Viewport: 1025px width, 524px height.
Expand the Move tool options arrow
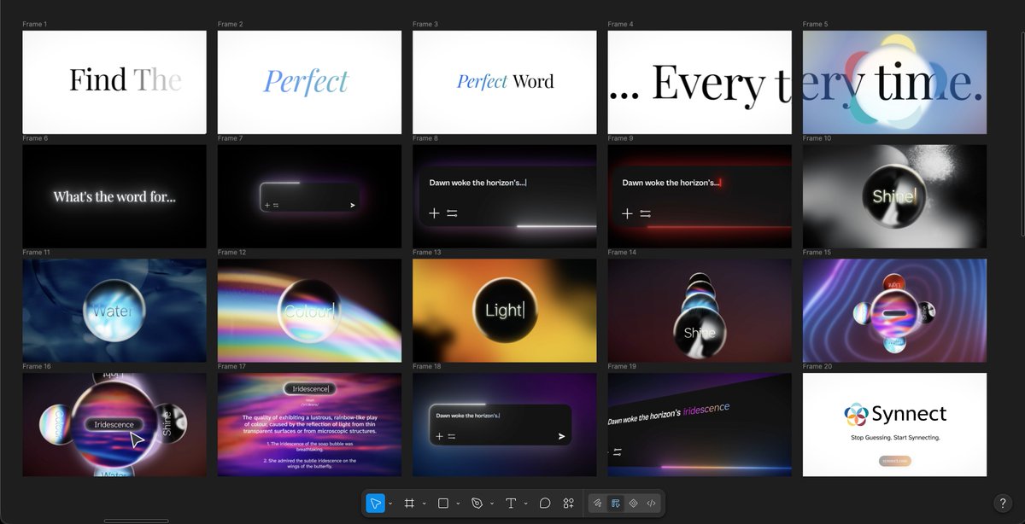pyautogui.click(x=390, y=504)
